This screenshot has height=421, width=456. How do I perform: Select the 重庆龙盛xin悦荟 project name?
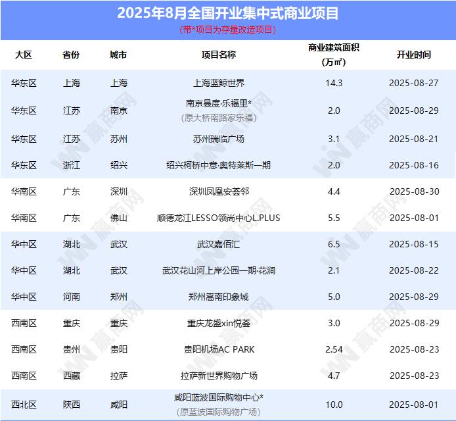click(218, 323)
